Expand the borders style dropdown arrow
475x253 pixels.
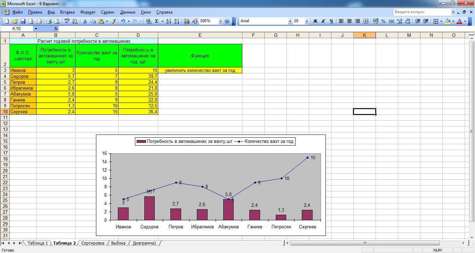pos(441,21)
